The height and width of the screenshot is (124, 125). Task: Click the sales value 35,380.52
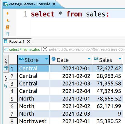tap(107, 121)
